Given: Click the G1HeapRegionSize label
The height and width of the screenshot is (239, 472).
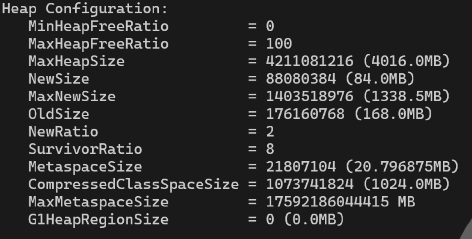Looking at the screenshot, I should coord(98,220).
